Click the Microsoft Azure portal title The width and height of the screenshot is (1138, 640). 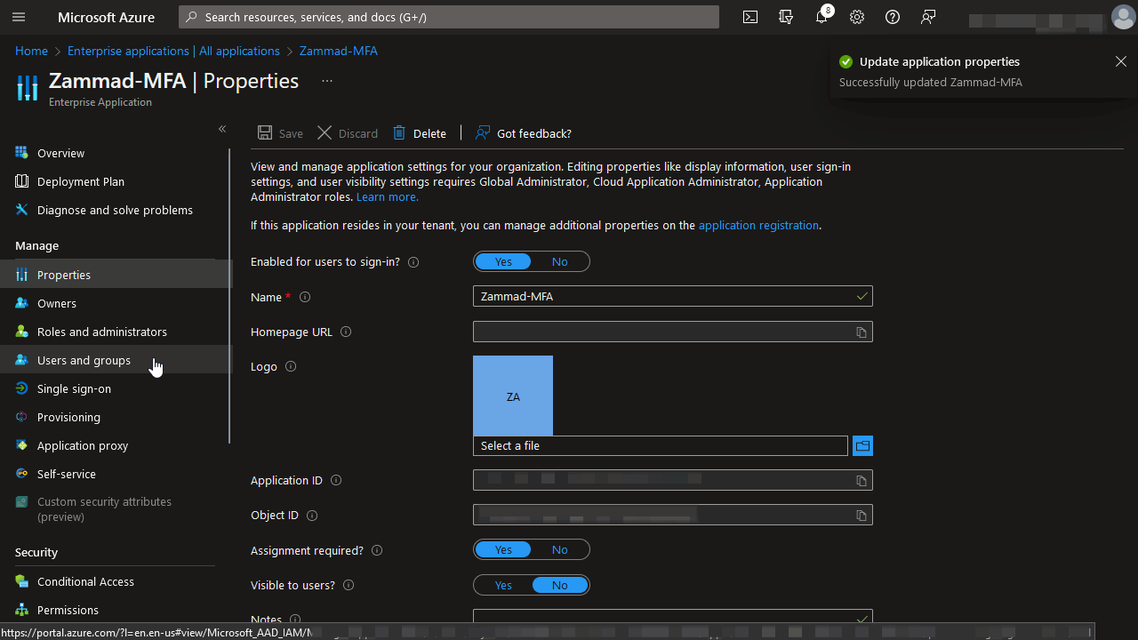pos(106,17)
